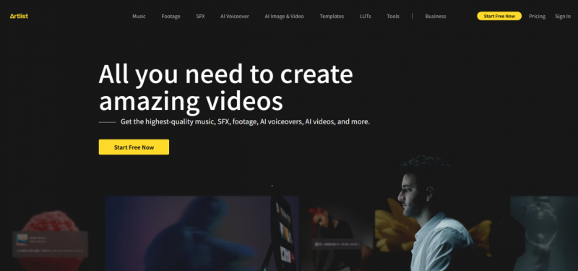Open the AI Voiceover section
Image resolution: width=578 pixels, height=271 pixels.
[234, 16]
